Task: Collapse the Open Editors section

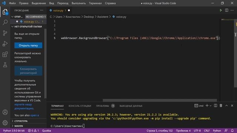Action: coord(12,17)
